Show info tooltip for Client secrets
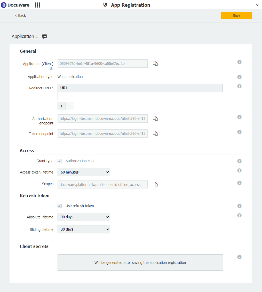262x292 pixels. click(x=239, y=257)
